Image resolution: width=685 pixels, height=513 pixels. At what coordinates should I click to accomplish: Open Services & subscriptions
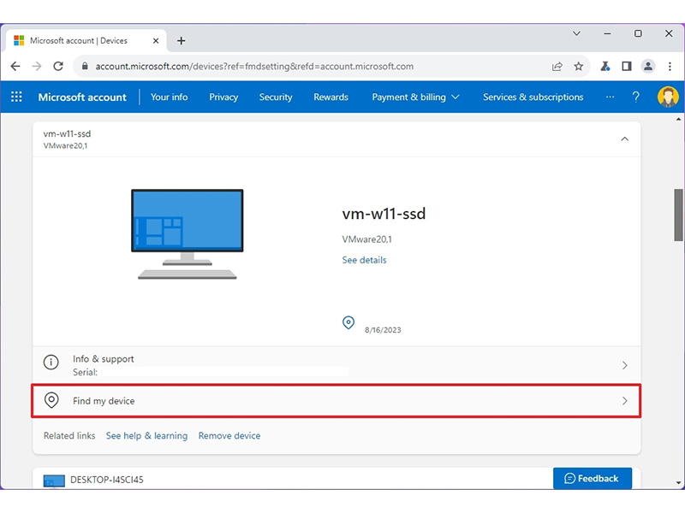coord(533,97)
